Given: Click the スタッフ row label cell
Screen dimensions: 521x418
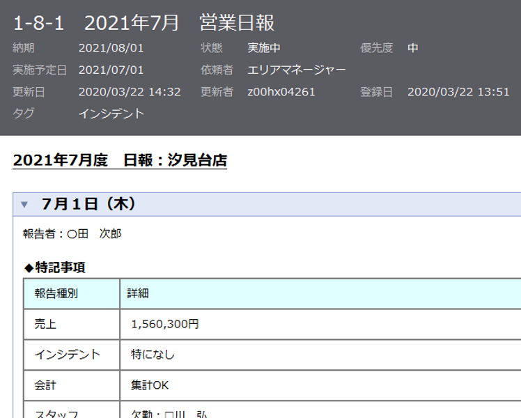Looking at the screenshot, I should [x=57, y=412].
